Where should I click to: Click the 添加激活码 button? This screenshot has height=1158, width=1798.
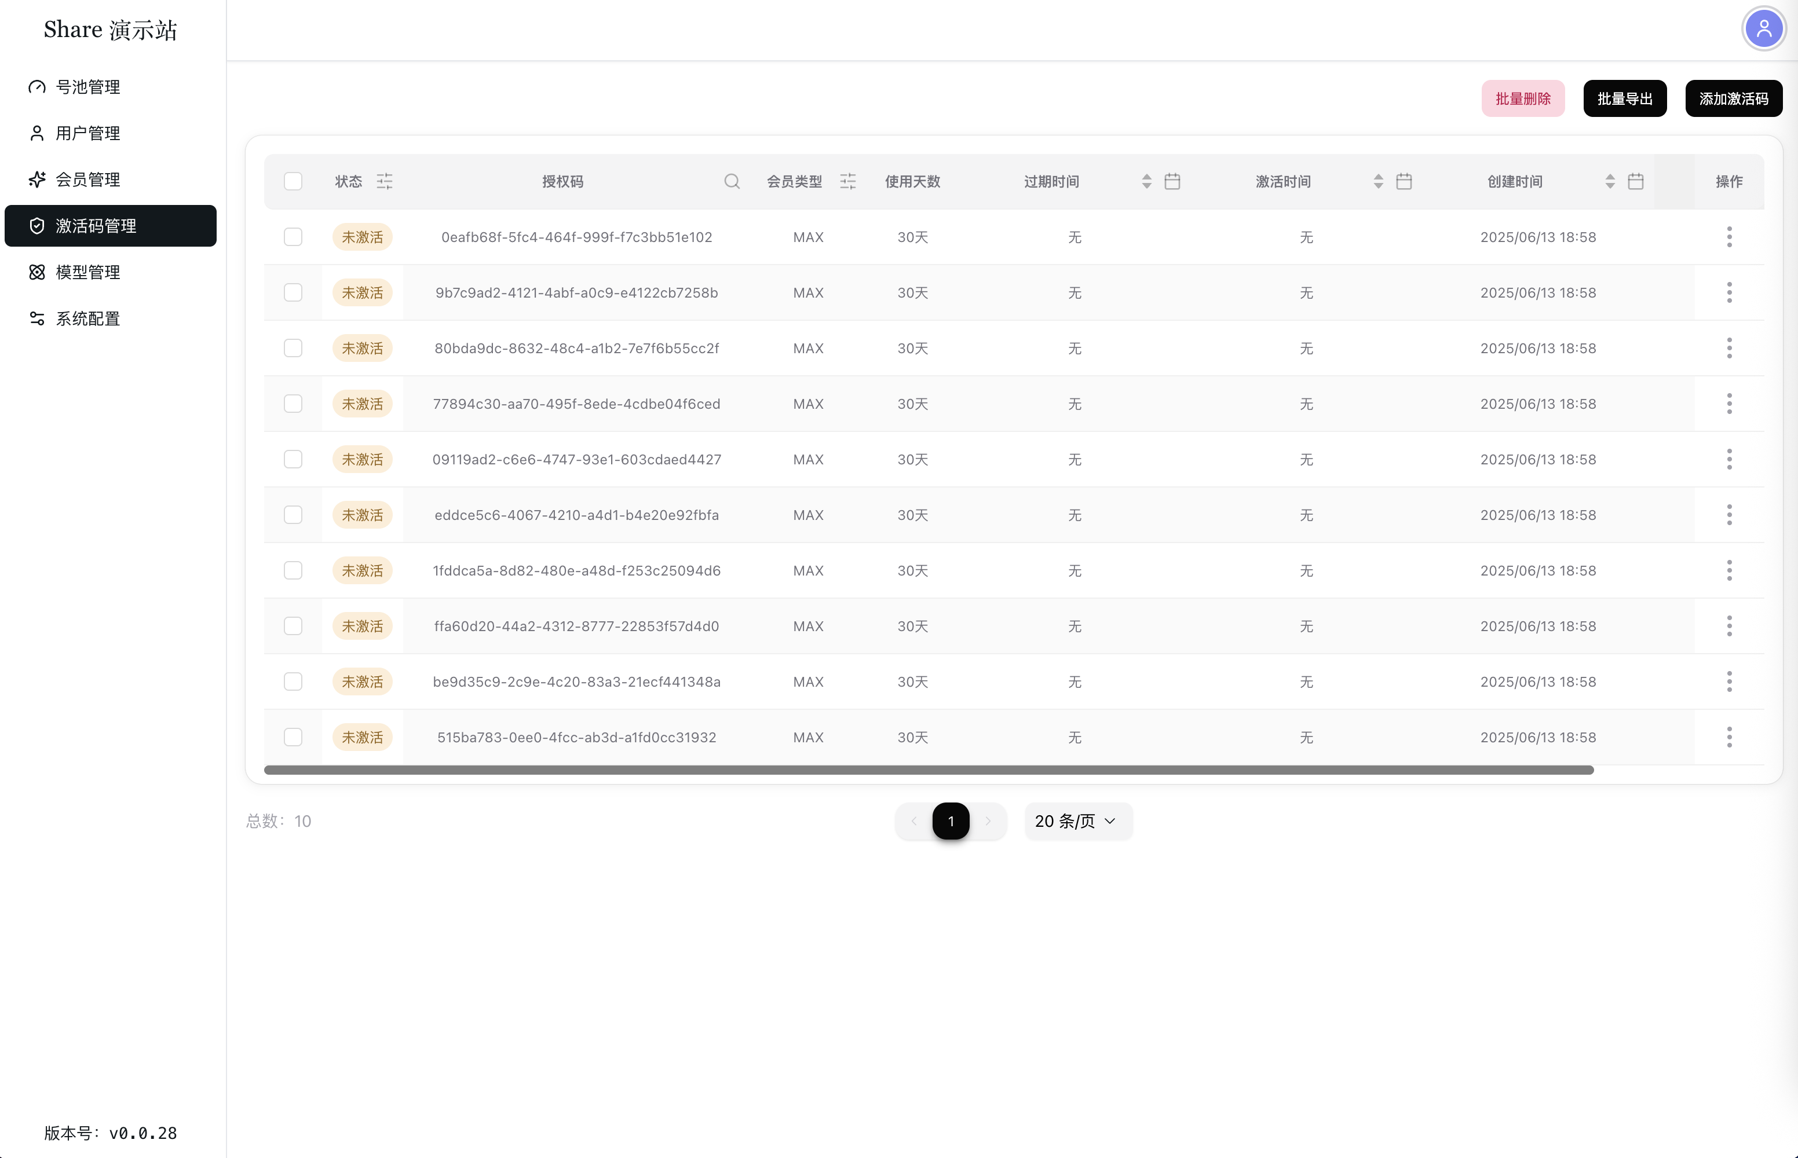point(1733,98)
